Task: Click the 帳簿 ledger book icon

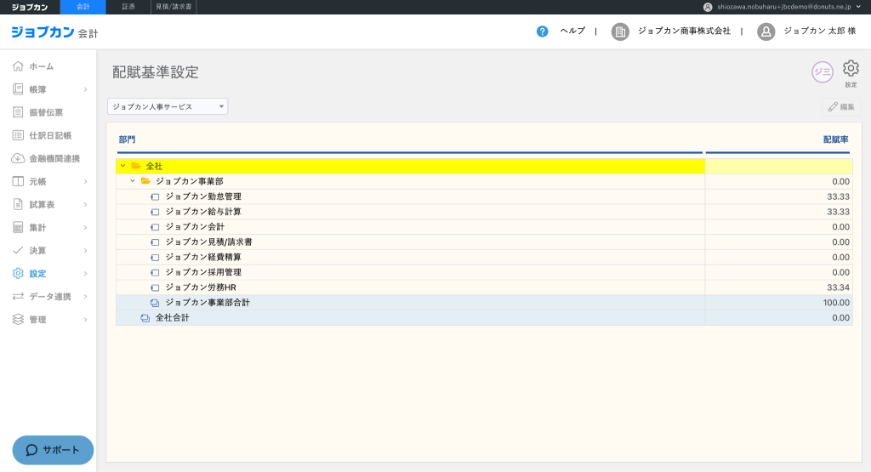Action: tap(18, 89)
